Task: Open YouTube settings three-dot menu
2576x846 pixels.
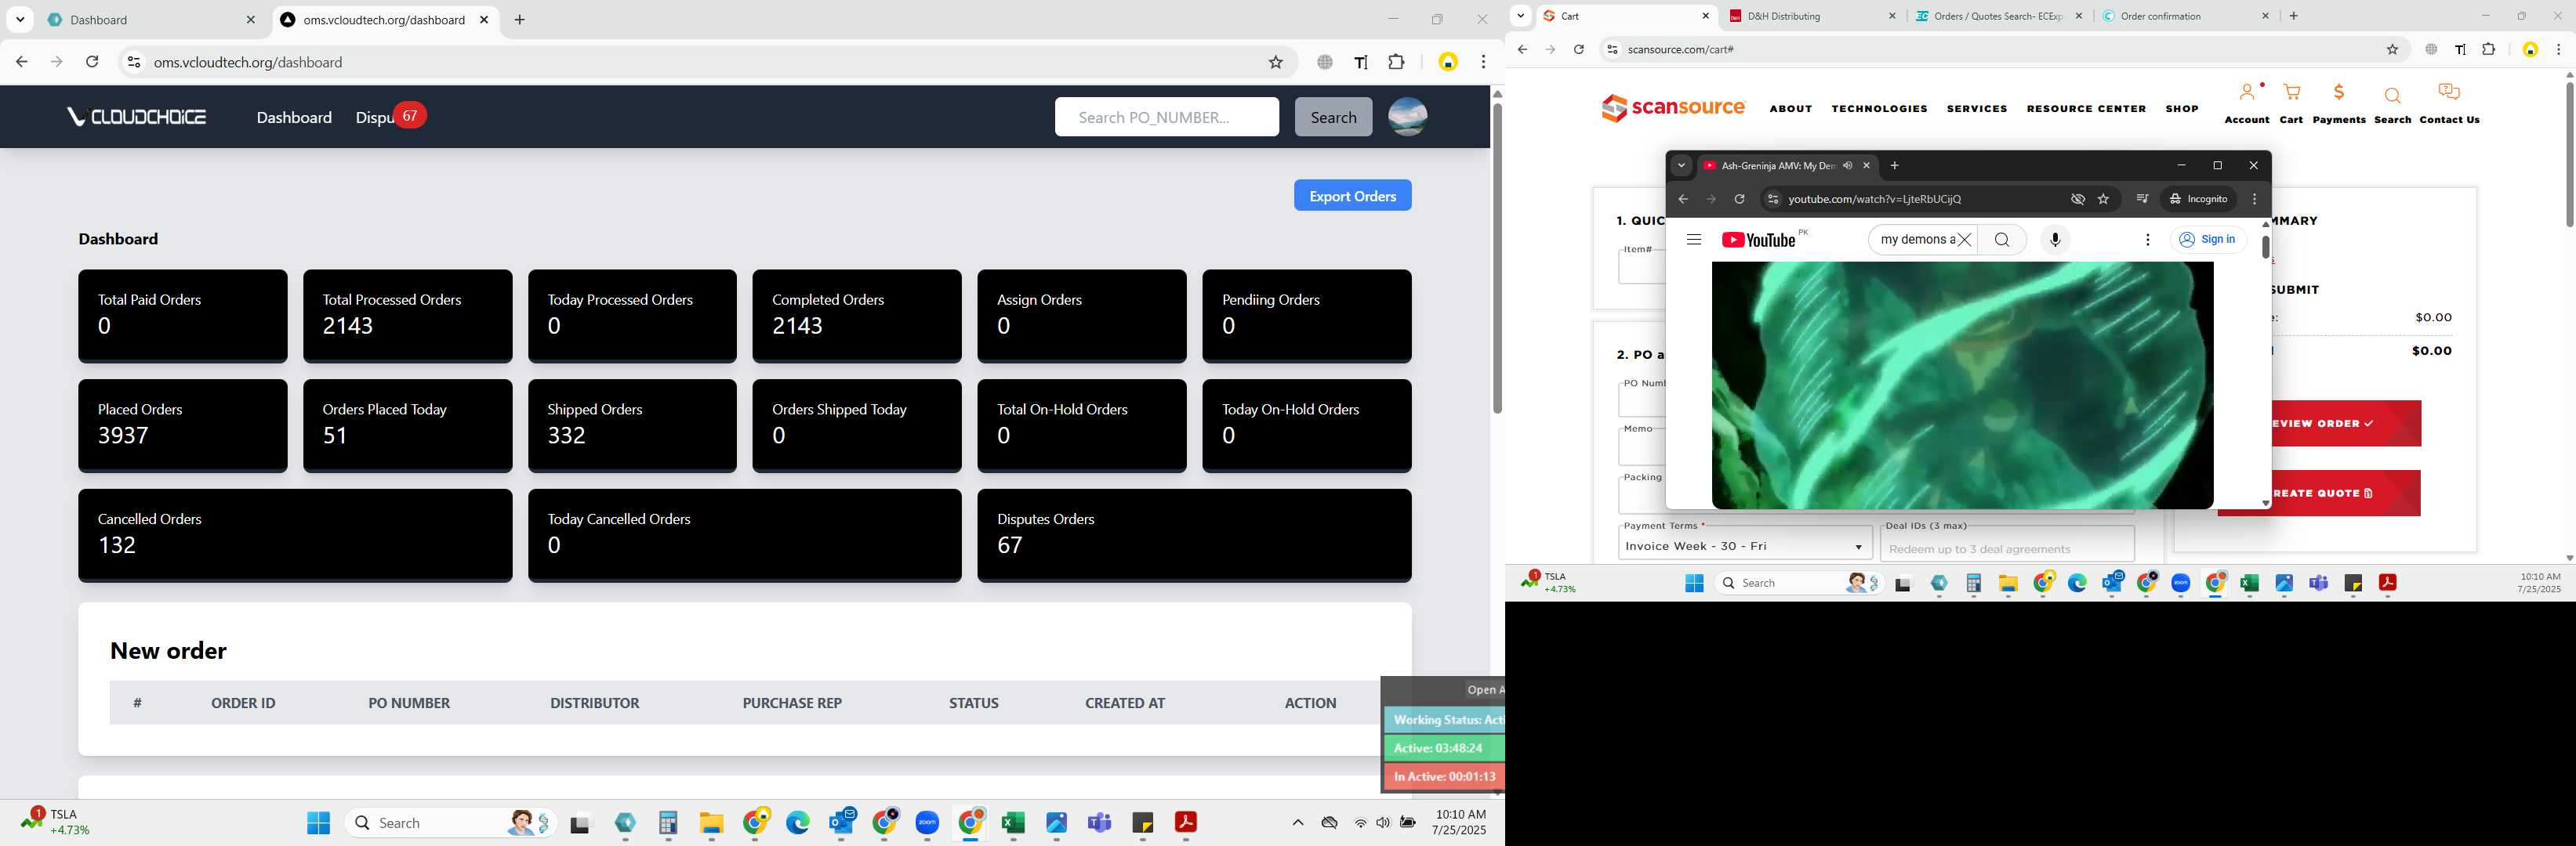Action: 2147,240
